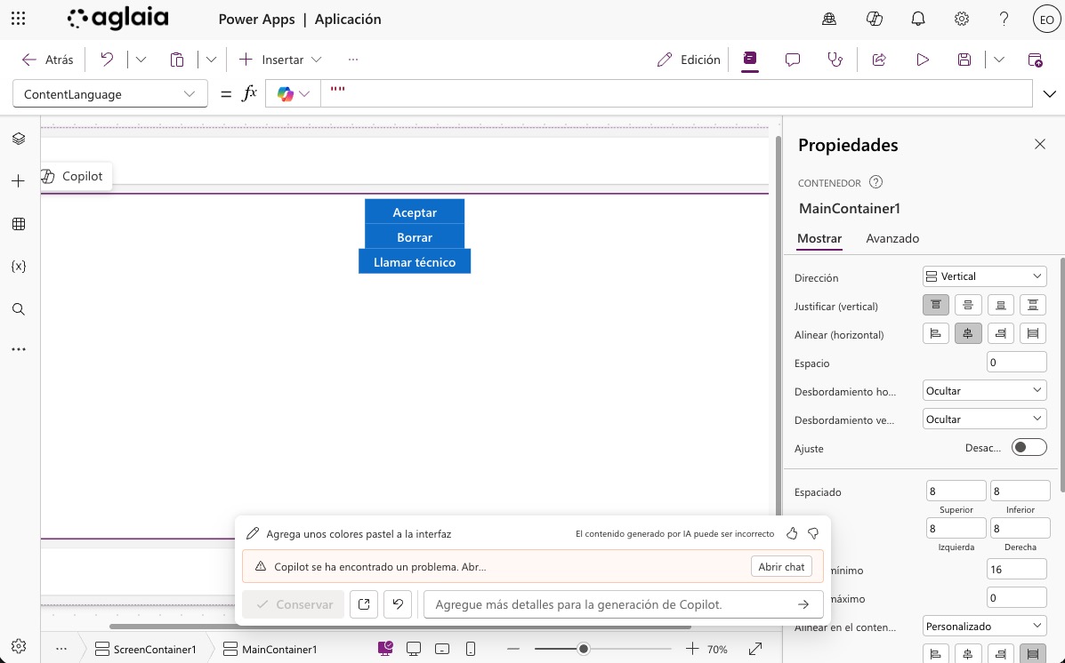Open the Desbordamiento horizontal dropdown
Screen dimensions: 1065x663
(x=983, y=389)
